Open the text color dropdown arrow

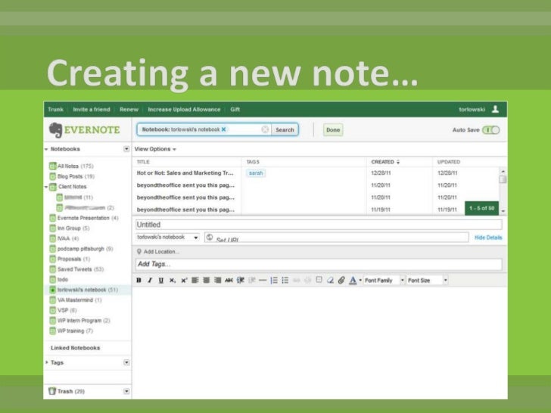point(360,280)
